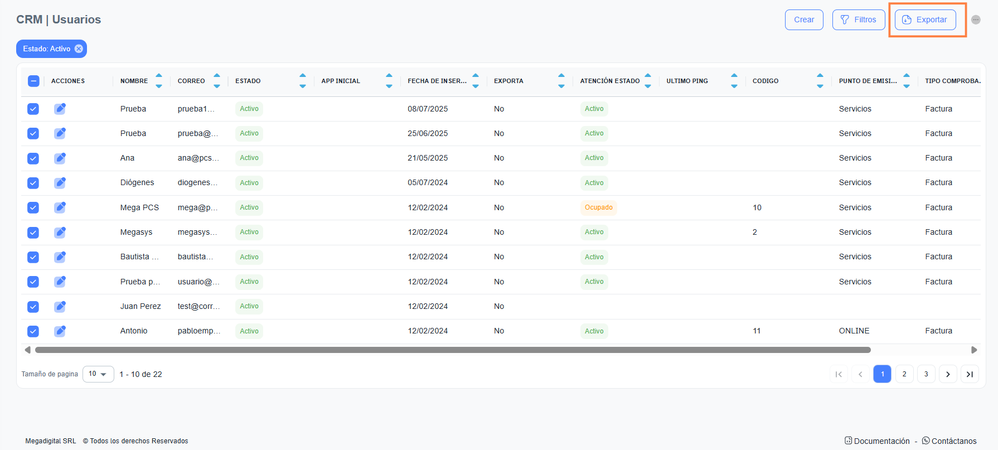Click edit pencil icon for Antonio
This screenshot has width=998, height=450.
tap(60, 331)
